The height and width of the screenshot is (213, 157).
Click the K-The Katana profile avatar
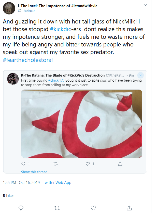pyautogui.click(x=13, y=79)
